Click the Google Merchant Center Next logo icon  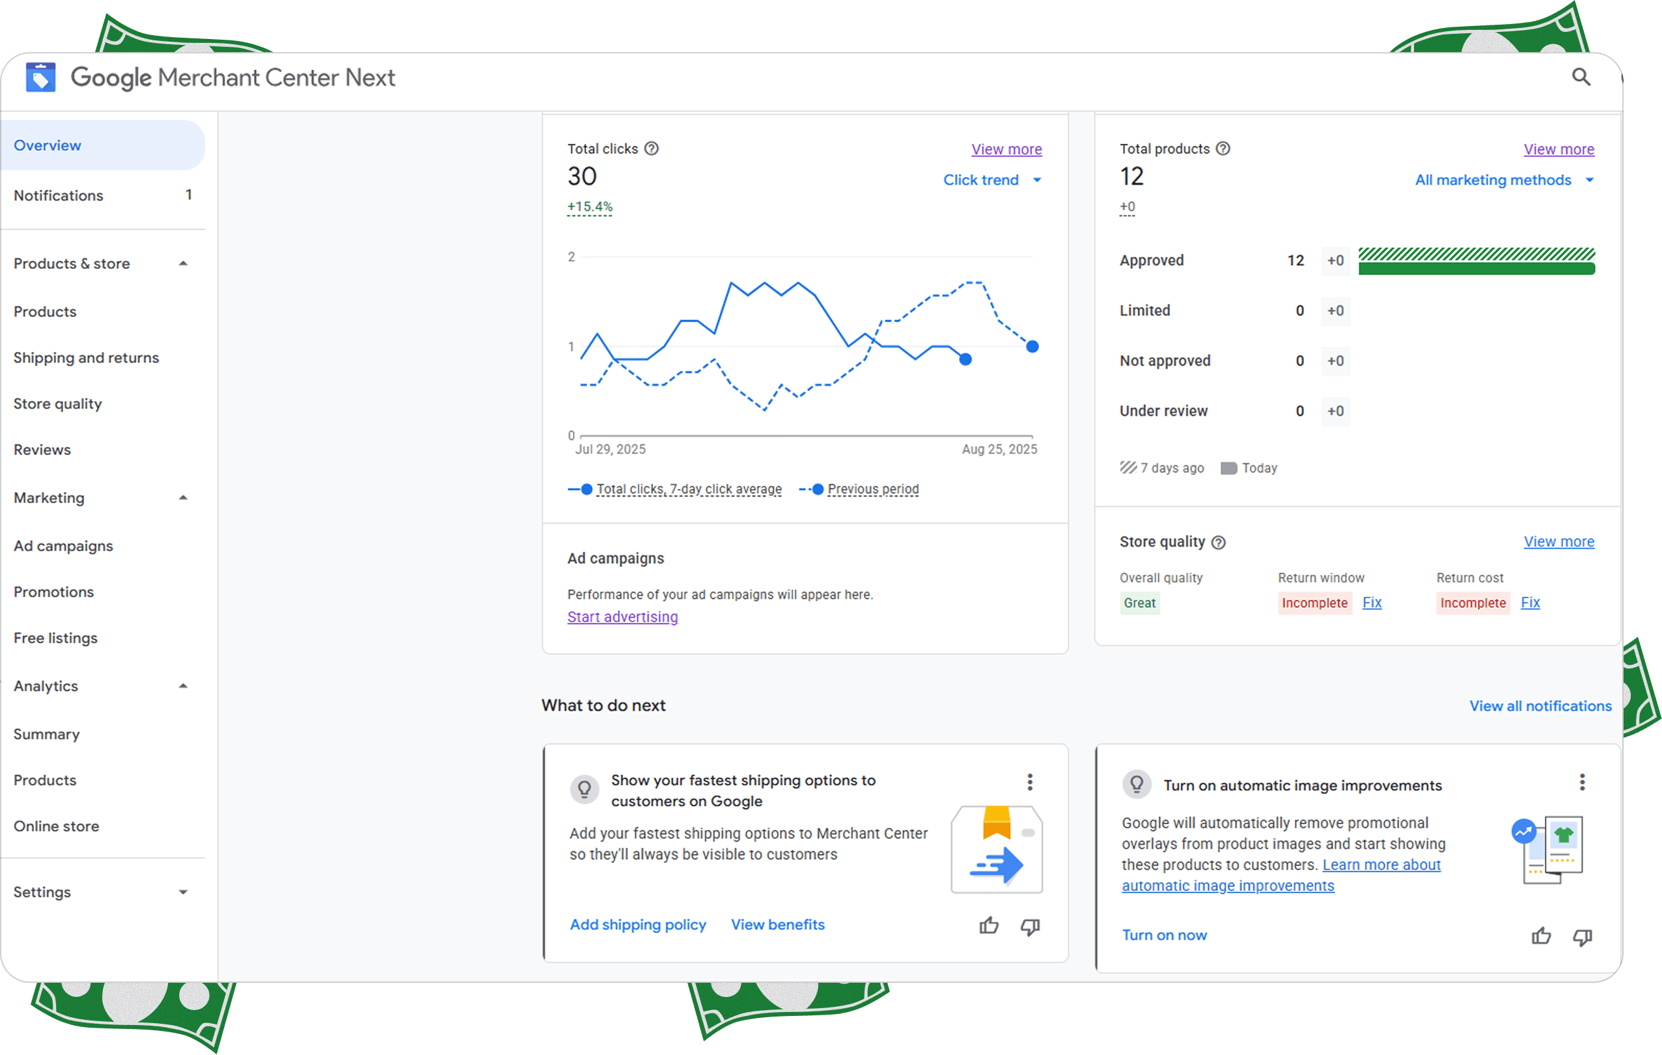tap(40, 77)
